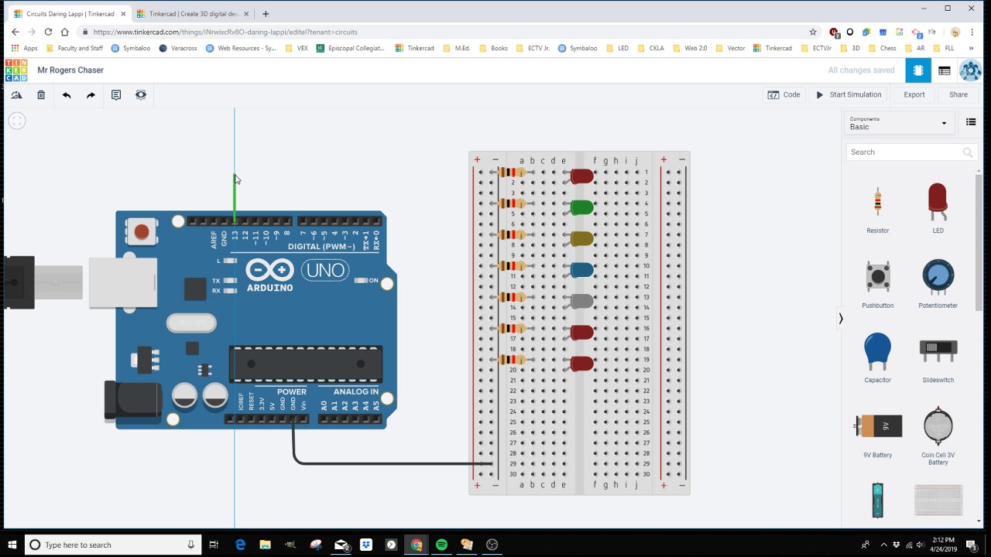Reload the page
This screenshot has width=991, height=557.
(48, 32)
